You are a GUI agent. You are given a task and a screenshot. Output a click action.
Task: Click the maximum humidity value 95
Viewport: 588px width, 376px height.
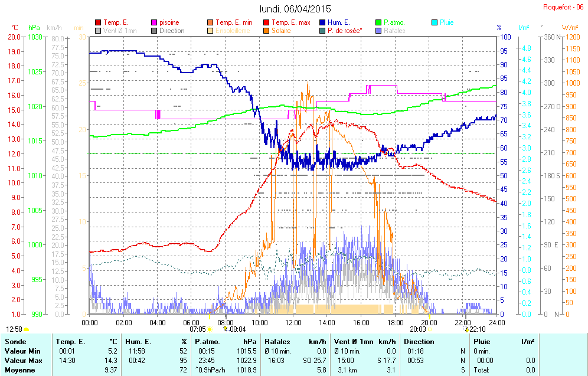pos(183,361)
